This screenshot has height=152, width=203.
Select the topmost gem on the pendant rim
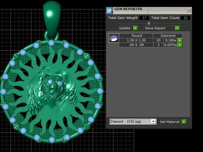tap(51, 43)
